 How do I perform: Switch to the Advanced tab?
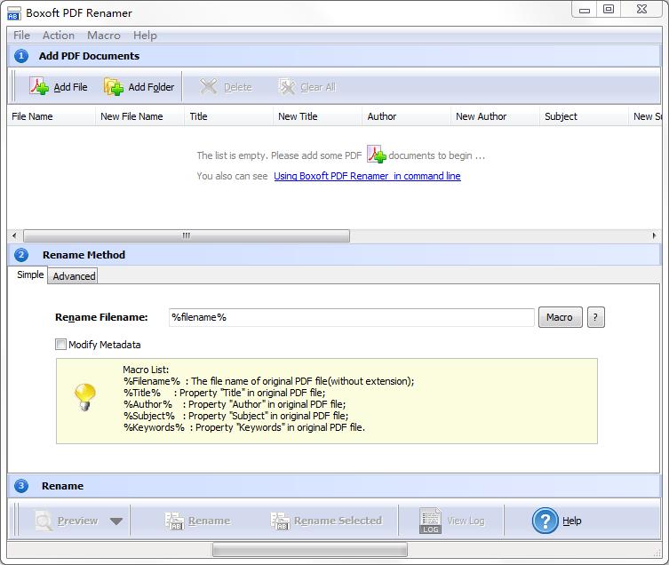pyautogui.click(x=74, y=276)
